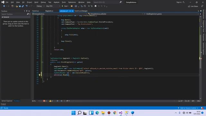Click the next issue arrow
This screenshot has width=206, height=116.
point(61,101)
